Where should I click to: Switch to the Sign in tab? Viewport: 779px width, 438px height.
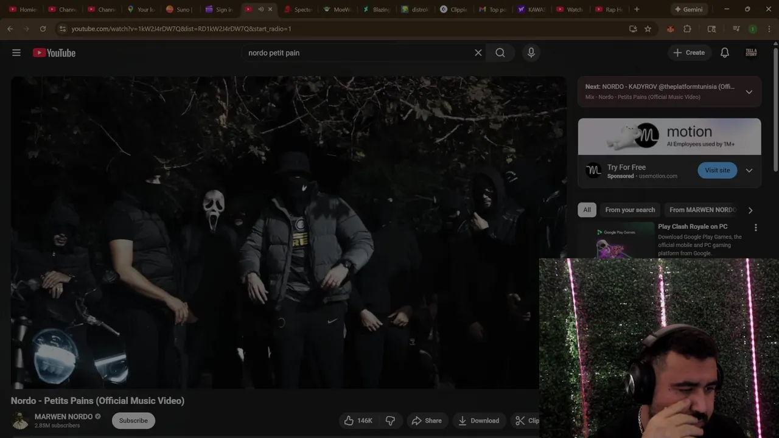(x=219, y=9)
